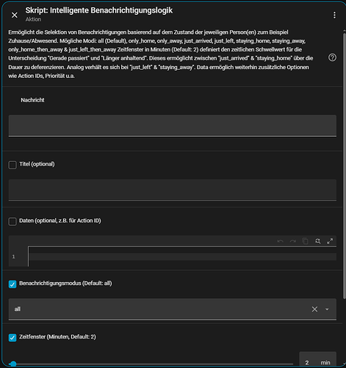The height and width of the screenshot is (368, 346).
Task: Expand code editor to fullscreen
Action: [330, 241]
